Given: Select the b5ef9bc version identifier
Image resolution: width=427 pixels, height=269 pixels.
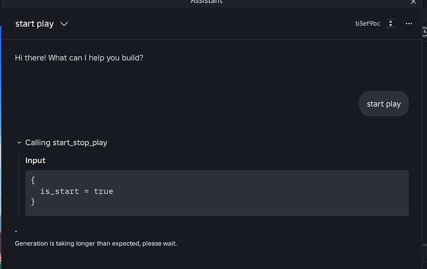Looking at the screenshot, I should pos(368,23).
